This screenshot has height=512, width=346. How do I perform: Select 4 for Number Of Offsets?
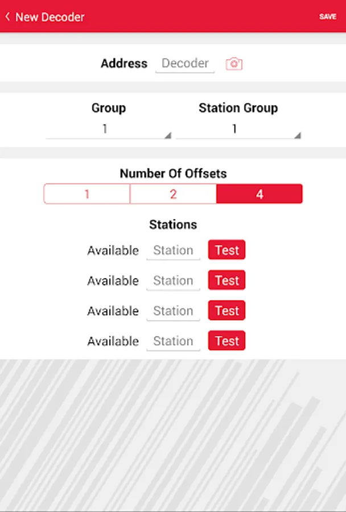(259, 194)
